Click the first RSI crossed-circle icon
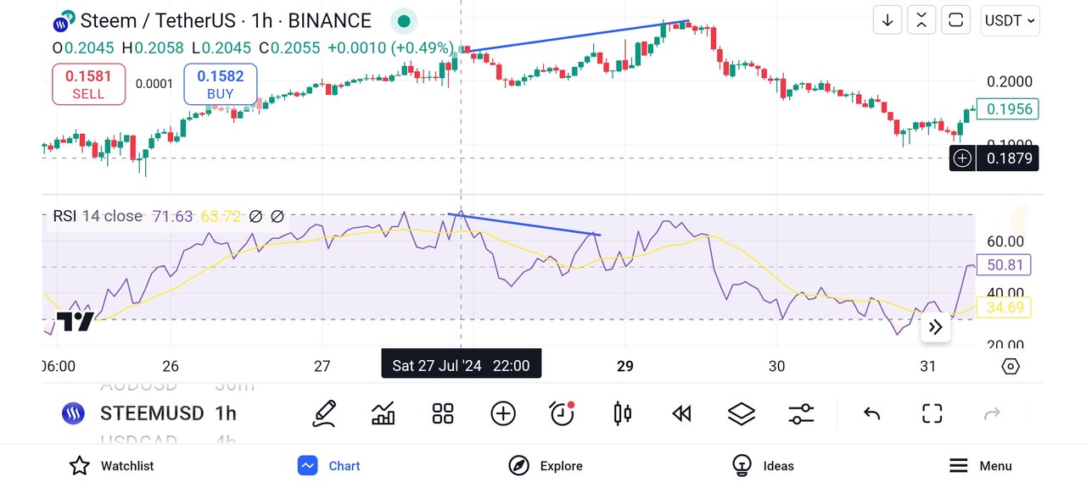This screenshot has width=1086, height=488. point(255,217)
